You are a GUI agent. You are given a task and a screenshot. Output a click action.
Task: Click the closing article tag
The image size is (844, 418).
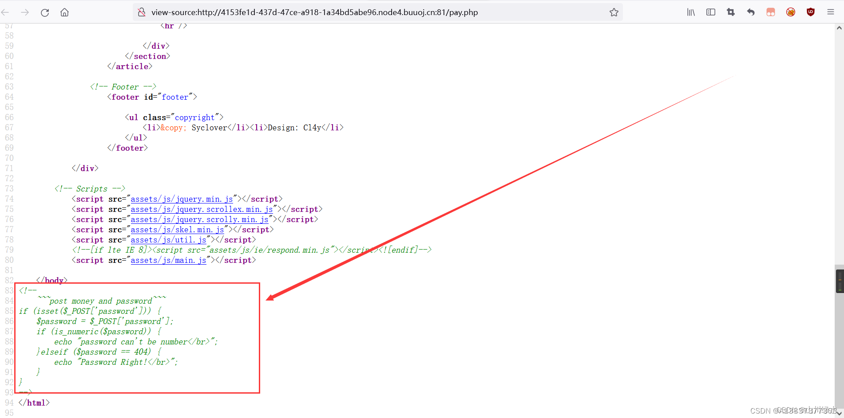coord(130,66)
